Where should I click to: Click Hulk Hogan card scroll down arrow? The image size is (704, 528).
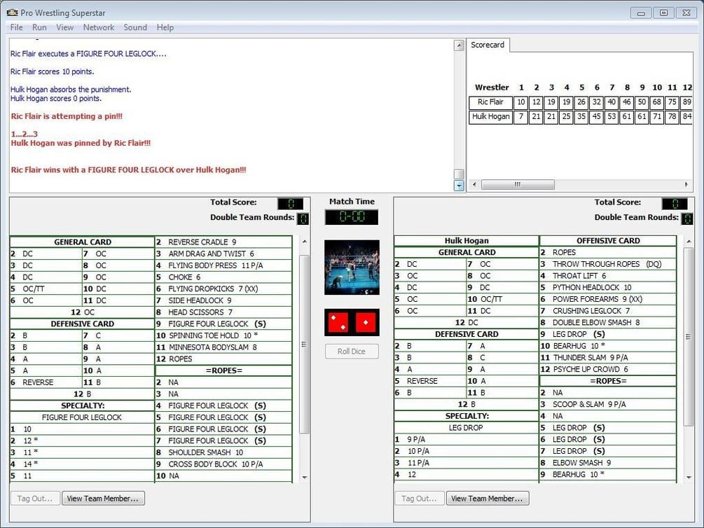pos(689,478)
